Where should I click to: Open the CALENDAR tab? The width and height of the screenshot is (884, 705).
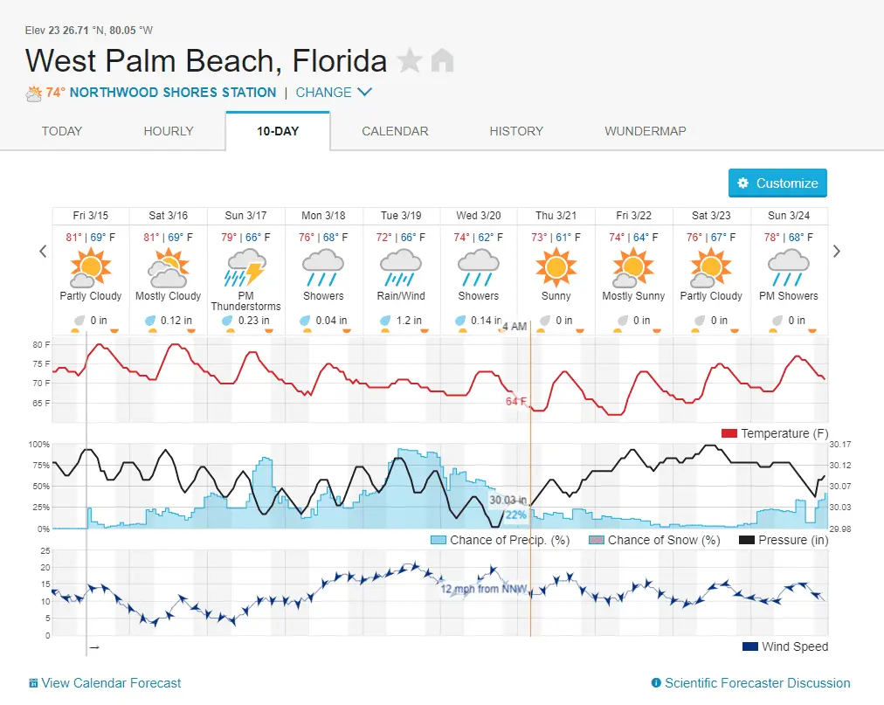click(395, 131)
